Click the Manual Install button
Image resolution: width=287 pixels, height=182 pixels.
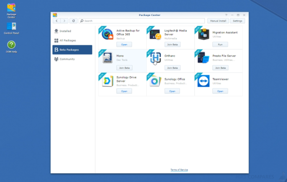pos(218,21)
